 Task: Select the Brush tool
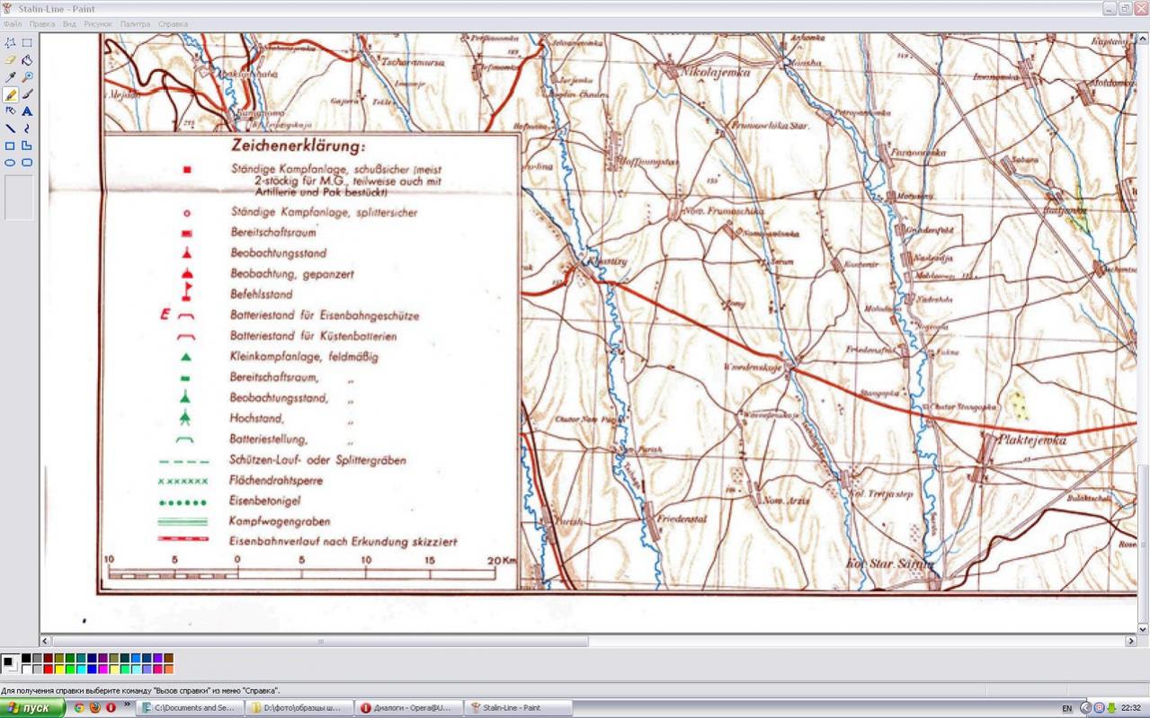coord(27,94)
